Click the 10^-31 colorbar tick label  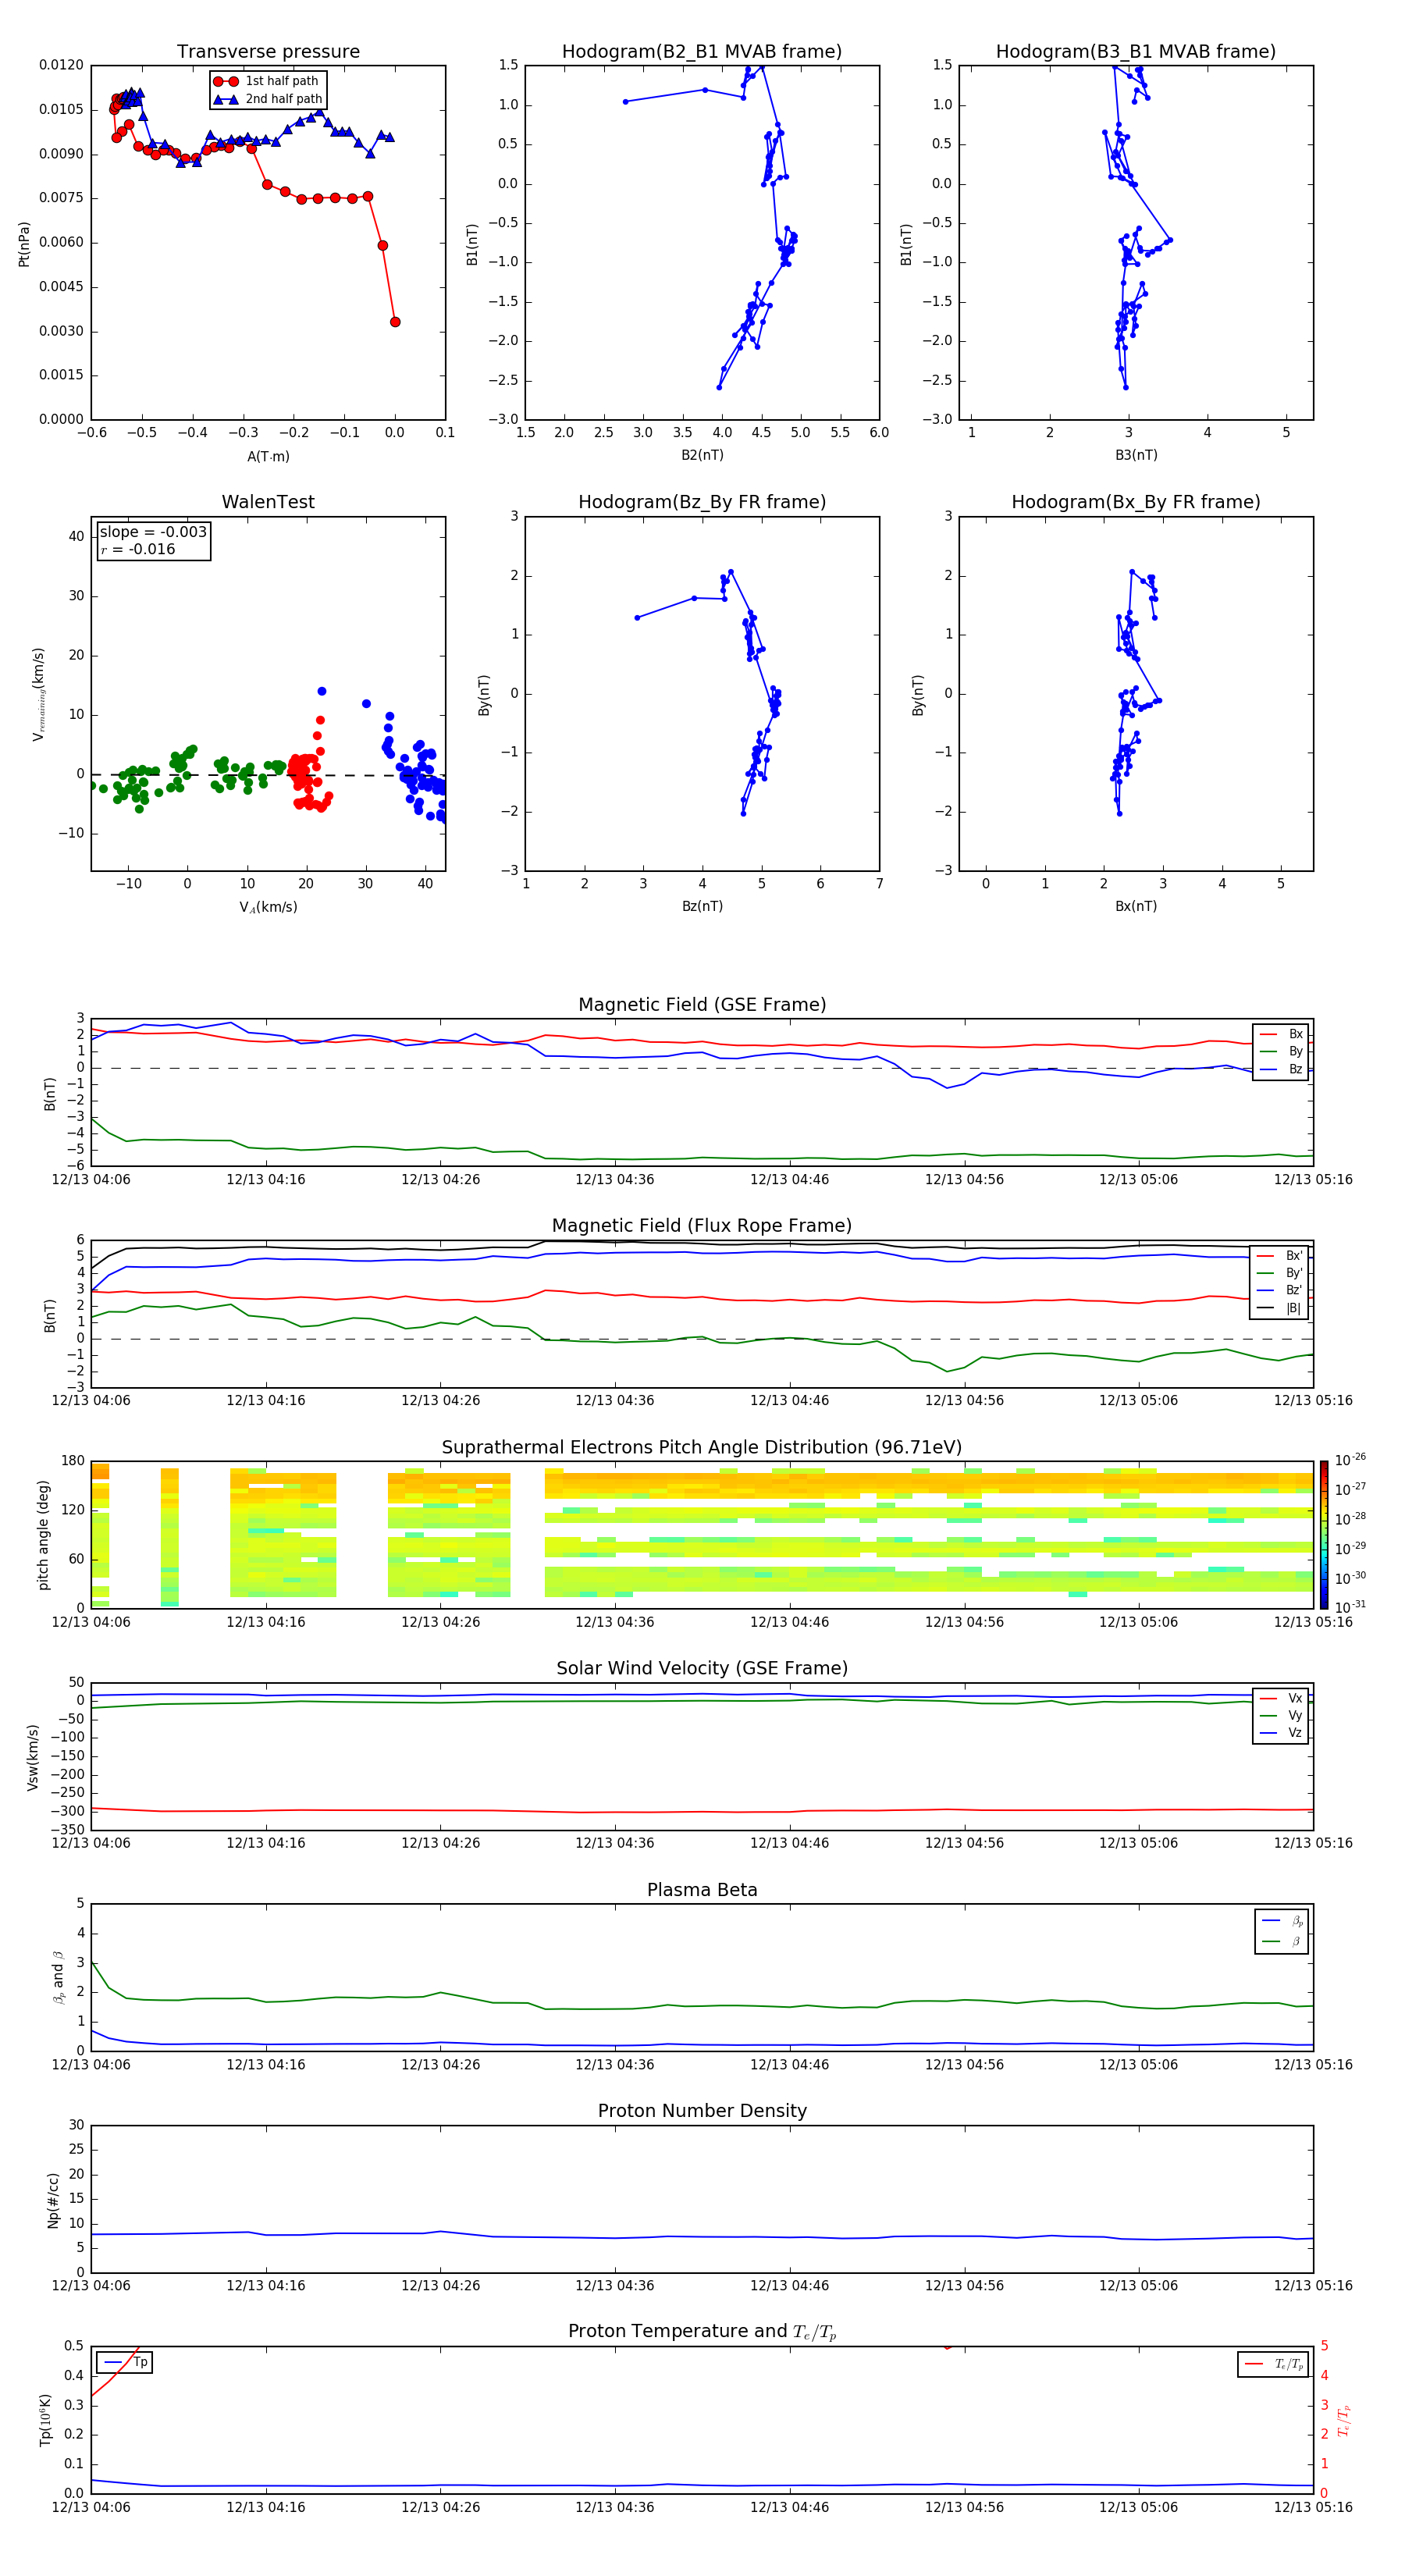pos(1350,1607)
